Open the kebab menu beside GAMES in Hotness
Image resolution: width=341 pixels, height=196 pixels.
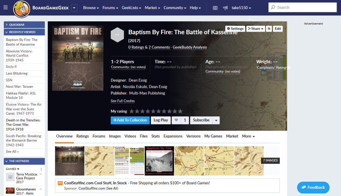(41, 169)
